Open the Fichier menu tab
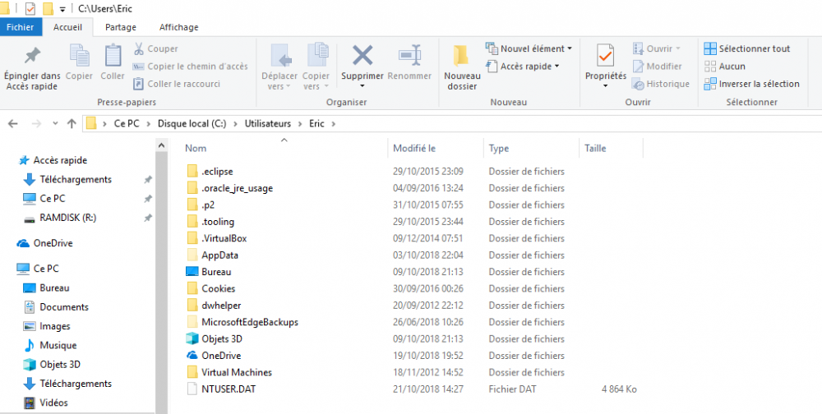Viewport: 822px width, 414px height. tap(20, 27)
